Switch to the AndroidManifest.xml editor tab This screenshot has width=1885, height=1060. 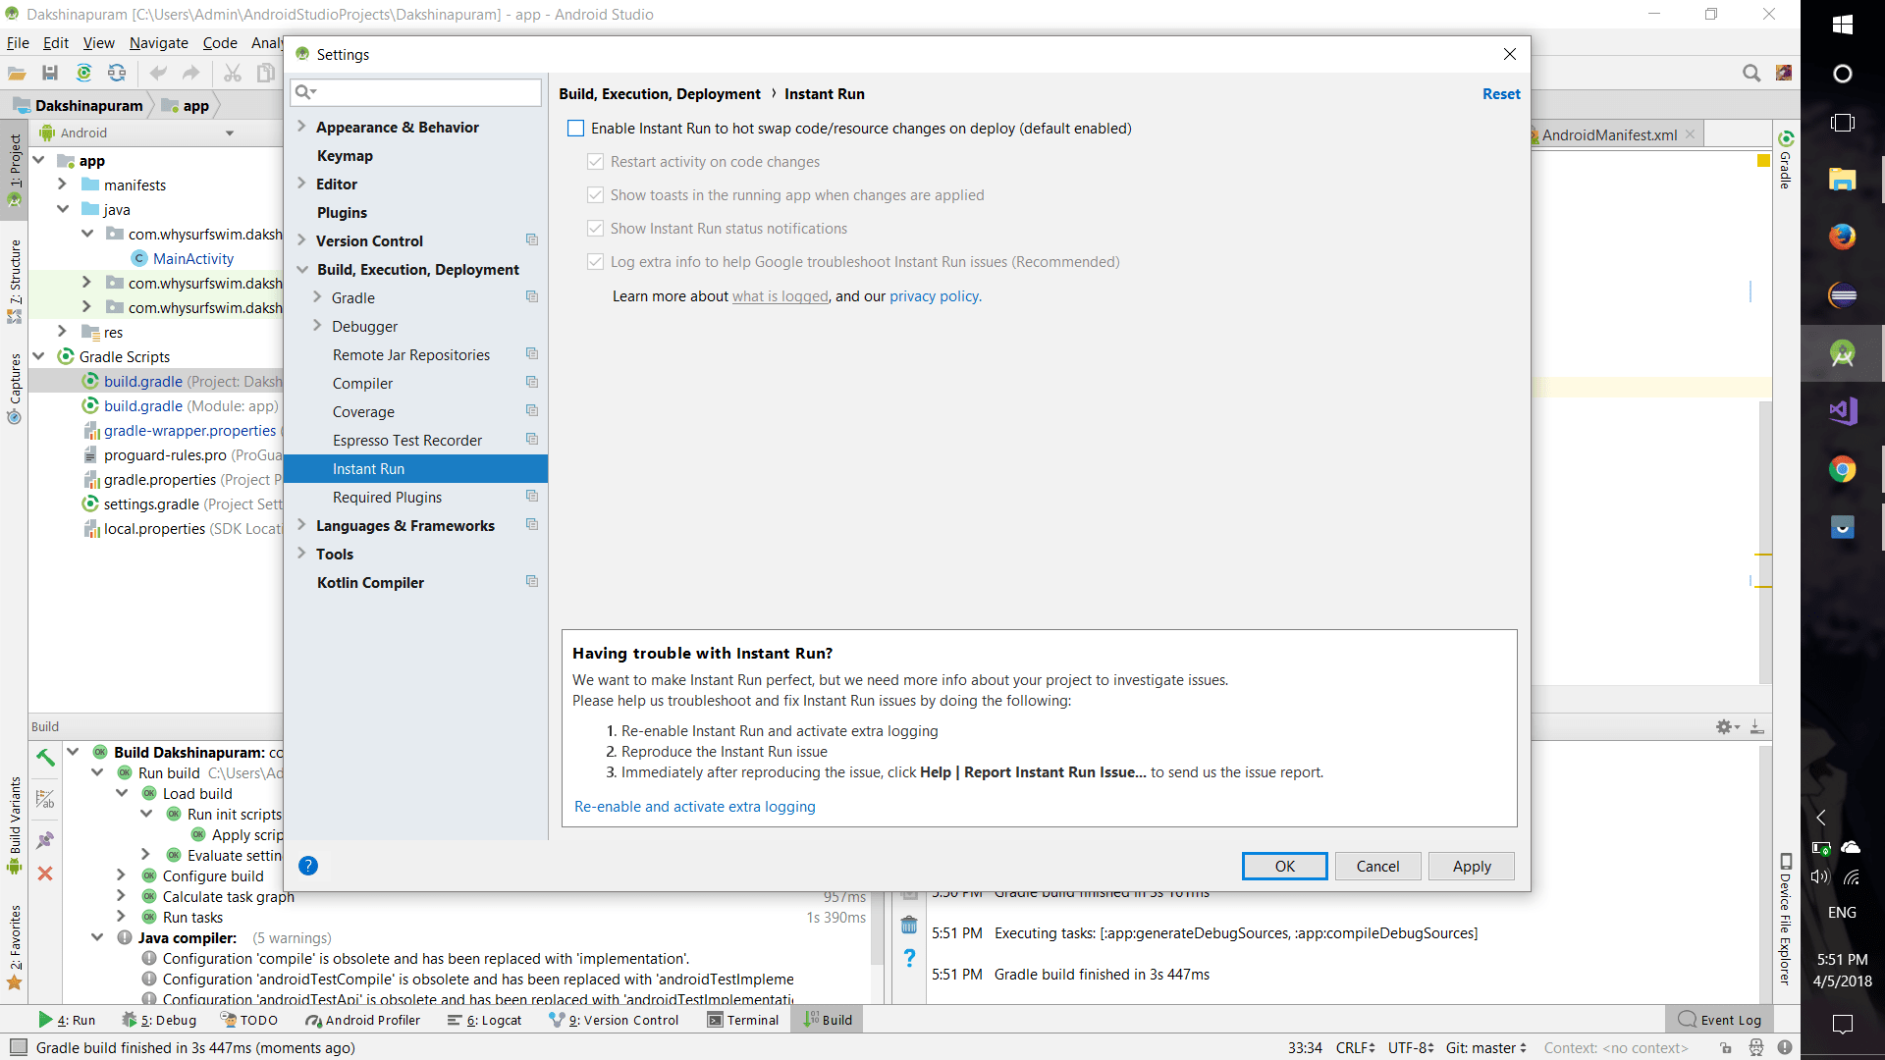[1608, 134]
